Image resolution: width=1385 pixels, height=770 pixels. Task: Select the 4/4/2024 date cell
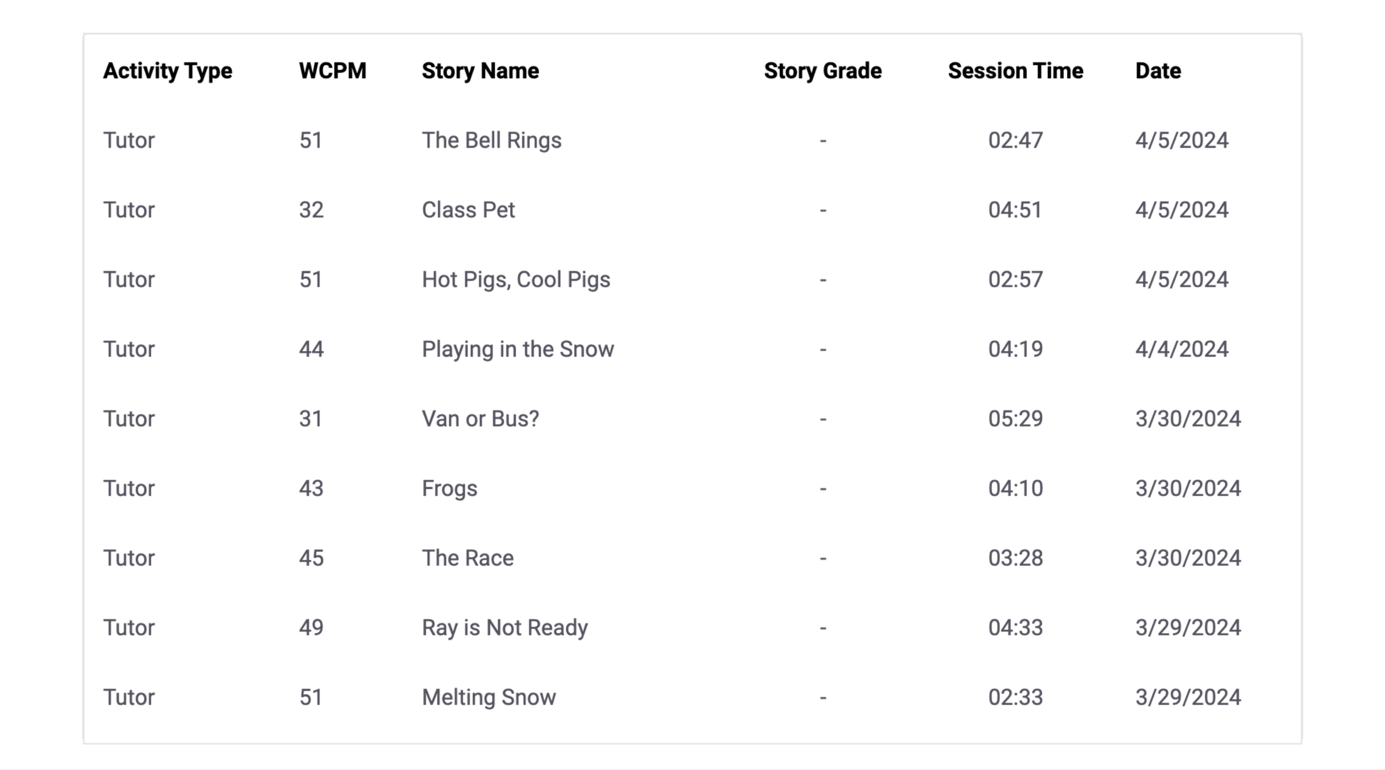point(1182,349)
